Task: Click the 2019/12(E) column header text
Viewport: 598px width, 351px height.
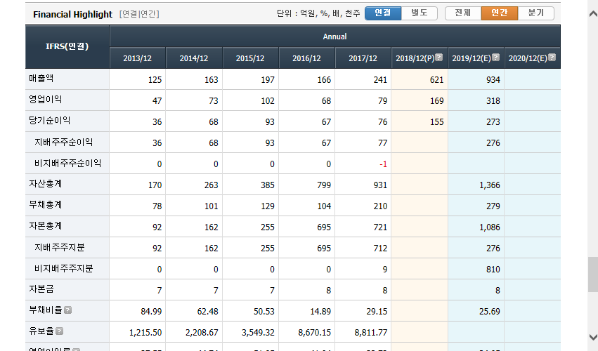Action: [472, 58]
